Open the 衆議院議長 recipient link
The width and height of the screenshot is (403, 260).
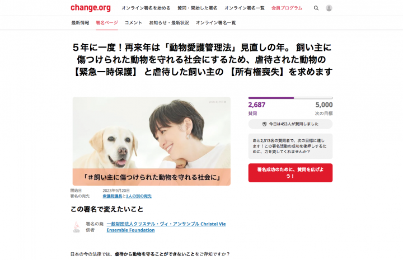tap(113, 196)
